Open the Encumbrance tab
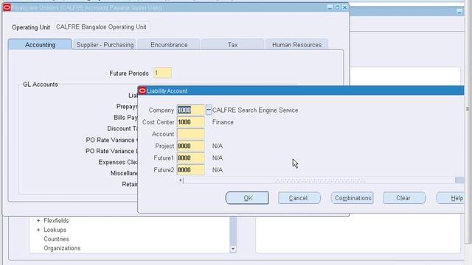This screenshot has height=265, width=472. point(169,44)
